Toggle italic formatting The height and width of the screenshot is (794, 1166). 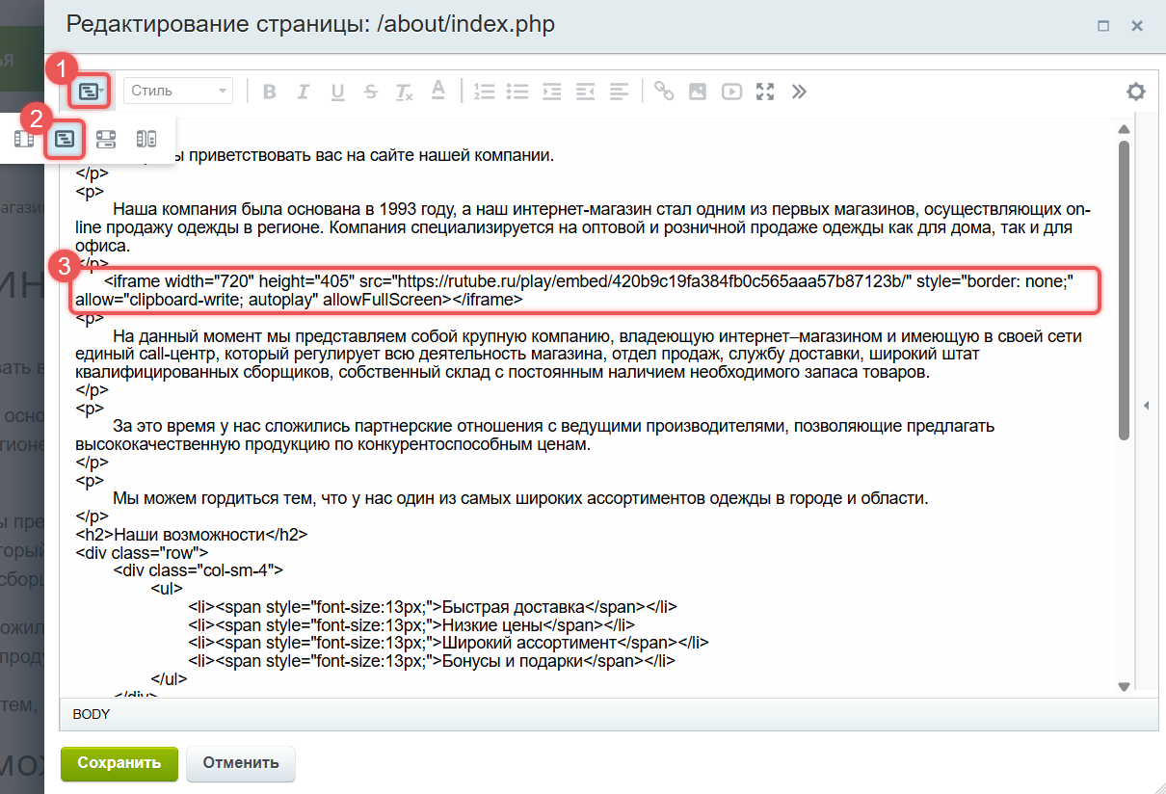[303, 92]
